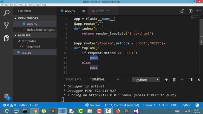The image size is (203, 114).
Task: Split the editor with the split icon
Action: coord(190,11)
